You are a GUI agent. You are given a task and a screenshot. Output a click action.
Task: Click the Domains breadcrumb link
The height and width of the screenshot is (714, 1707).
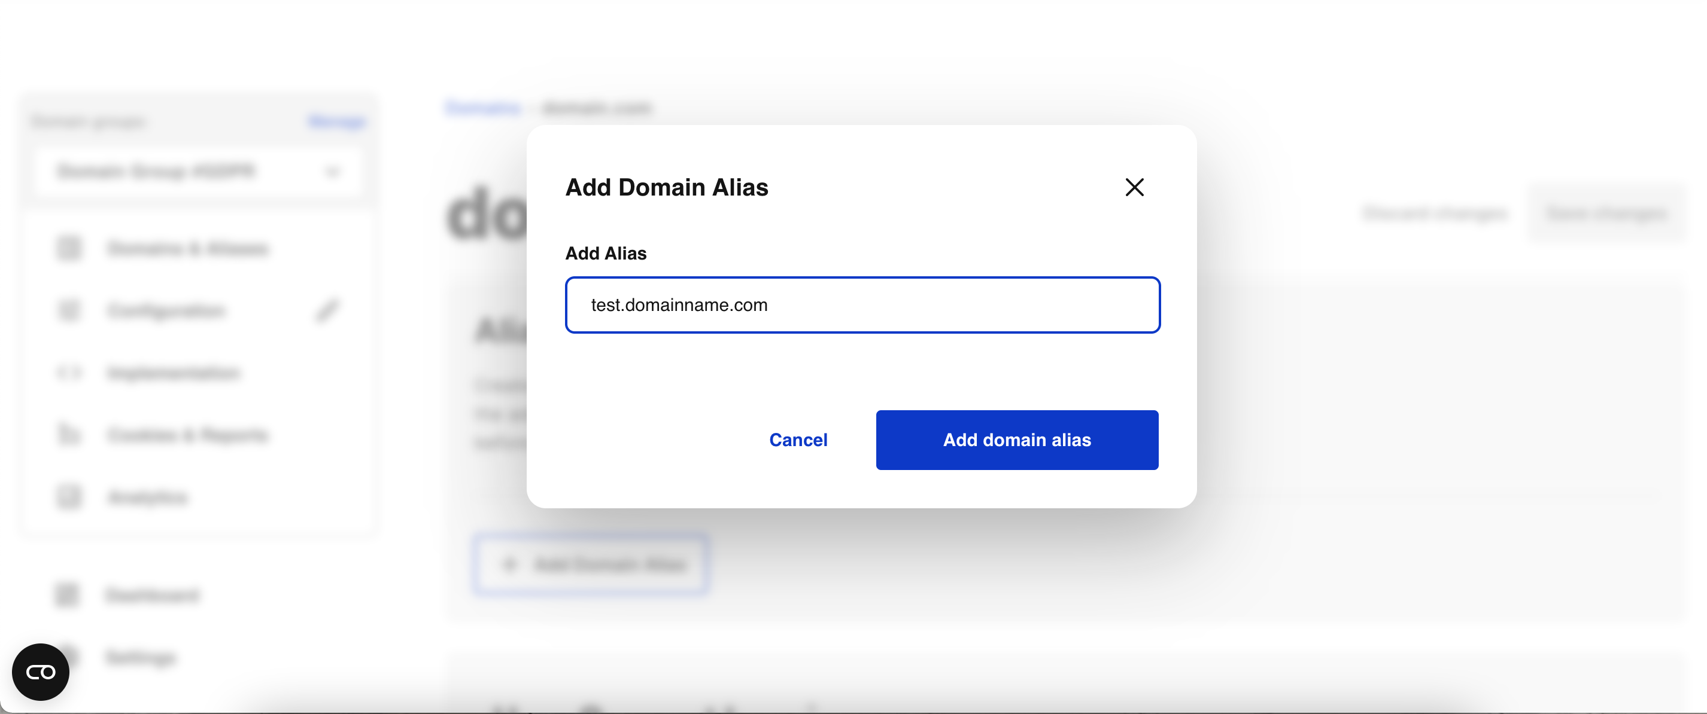483,107
